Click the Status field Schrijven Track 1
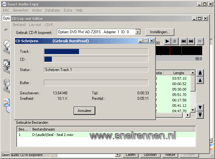 (x=96, y=70)
